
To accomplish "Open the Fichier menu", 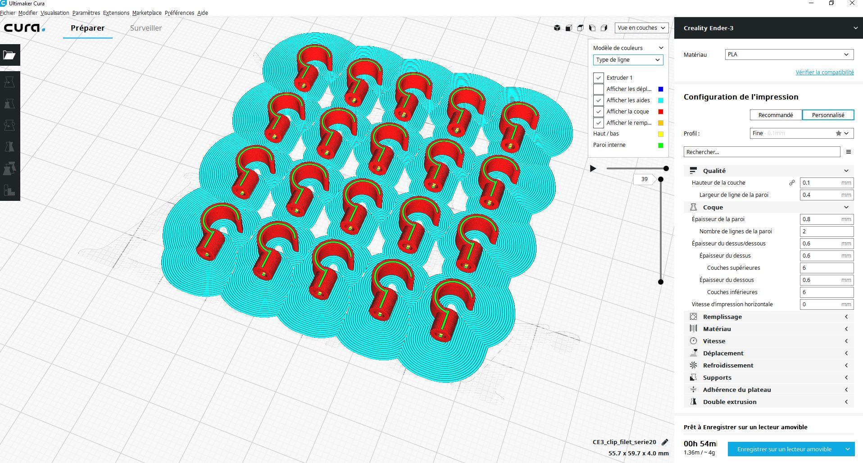I will [8, 13].
